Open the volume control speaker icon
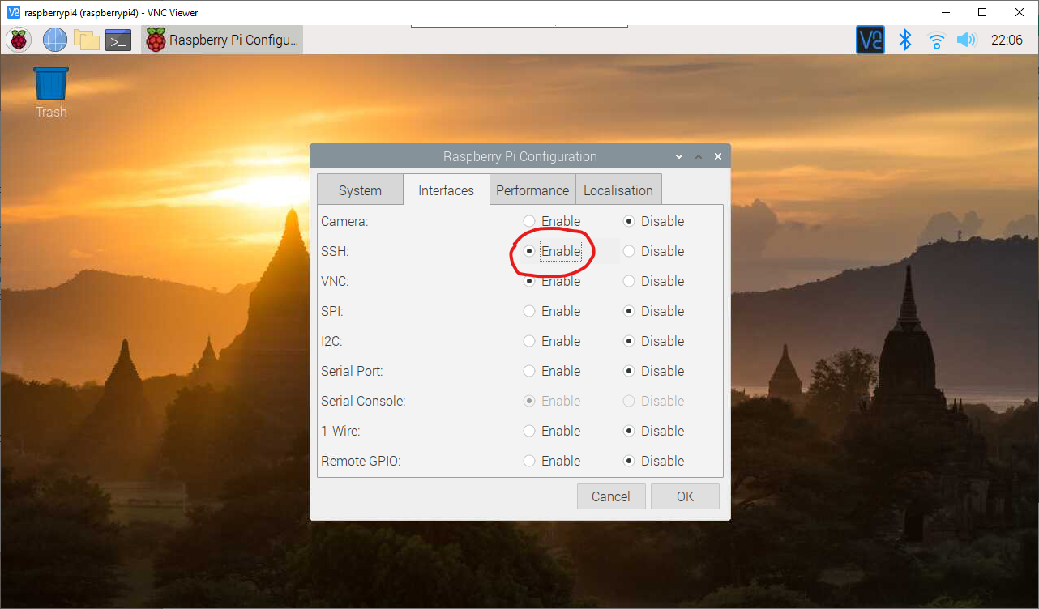The image size is (1039, 609). point(966,39)
